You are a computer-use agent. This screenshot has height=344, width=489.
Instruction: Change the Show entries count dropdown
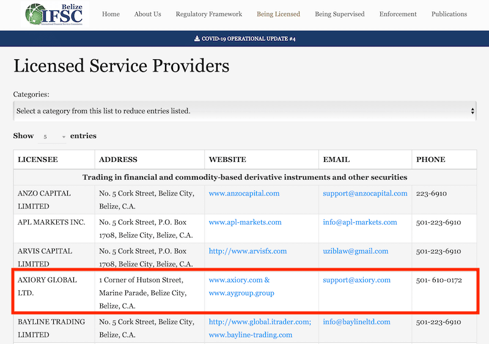[x=52, y=137]
